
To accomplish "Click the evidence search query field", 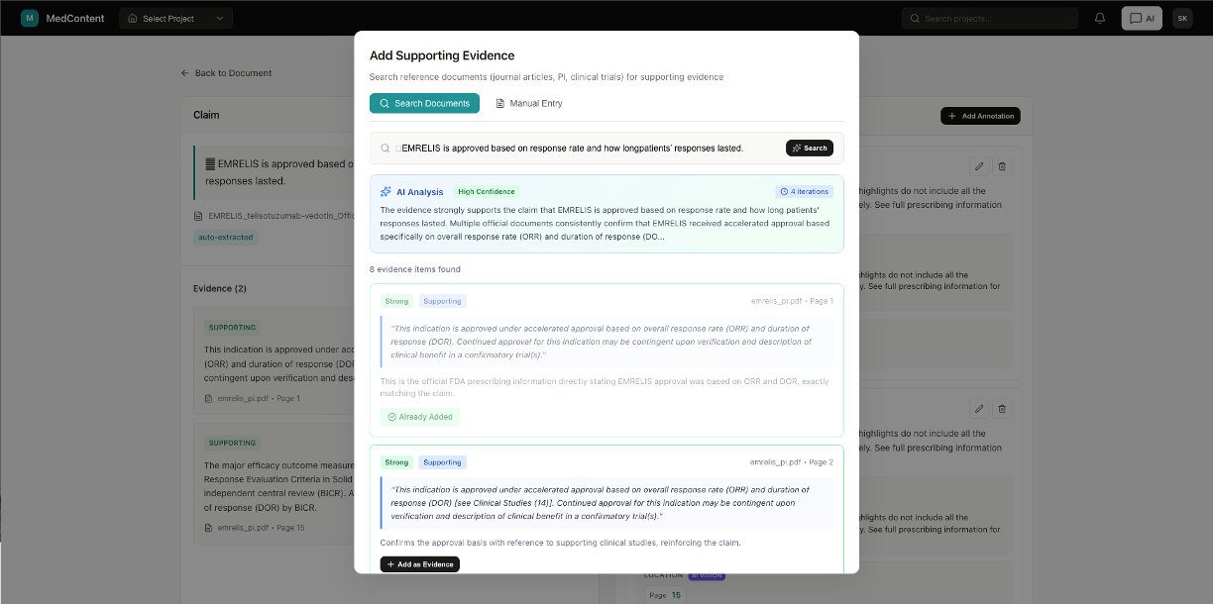I will [585, 147].
